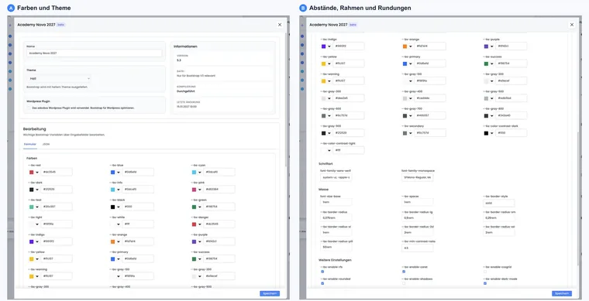The width and height of the screenshot is (589, 301).
Task: Focus the font-family-sans-serif field
Action: click(x=336, y=177)
